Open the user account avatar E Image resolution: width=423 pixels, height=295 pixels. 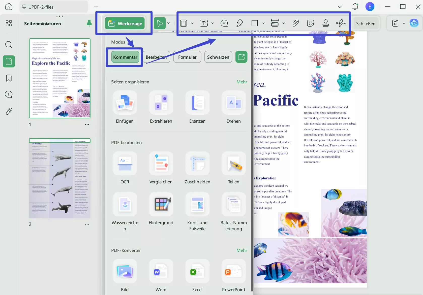click(x=370, y=7)
